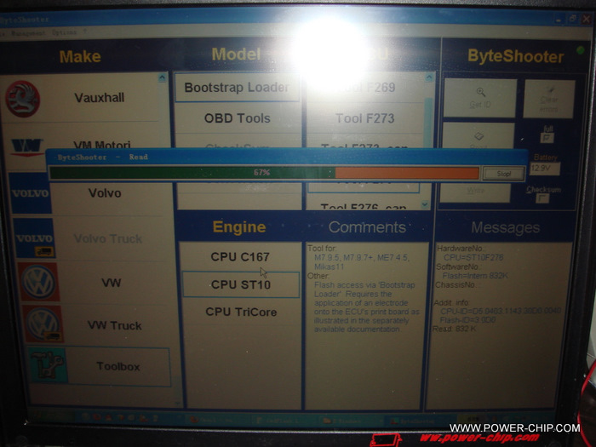This screenshot has width=596, height=447.
Task: Choose Vauxhall in the Make list
Action: (x=100, y=98)
